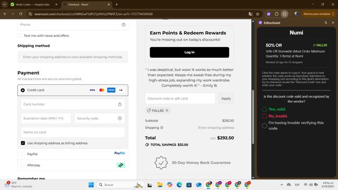Click the Discount code or gift card field

click(180, 99)
